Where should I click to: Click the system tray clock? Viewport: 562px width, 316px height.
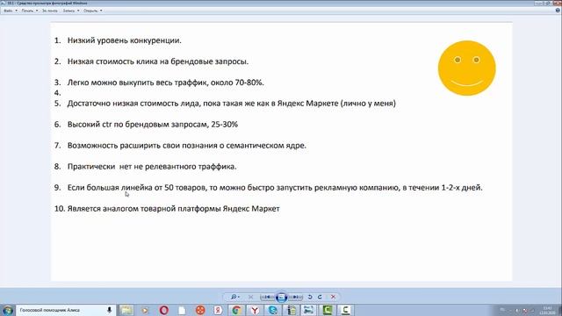548,310
